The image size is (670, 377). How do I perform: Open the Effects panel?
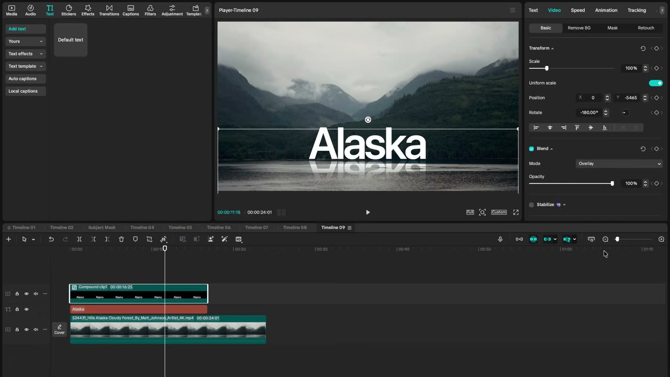pyautogui.click(x=88, y=10)
